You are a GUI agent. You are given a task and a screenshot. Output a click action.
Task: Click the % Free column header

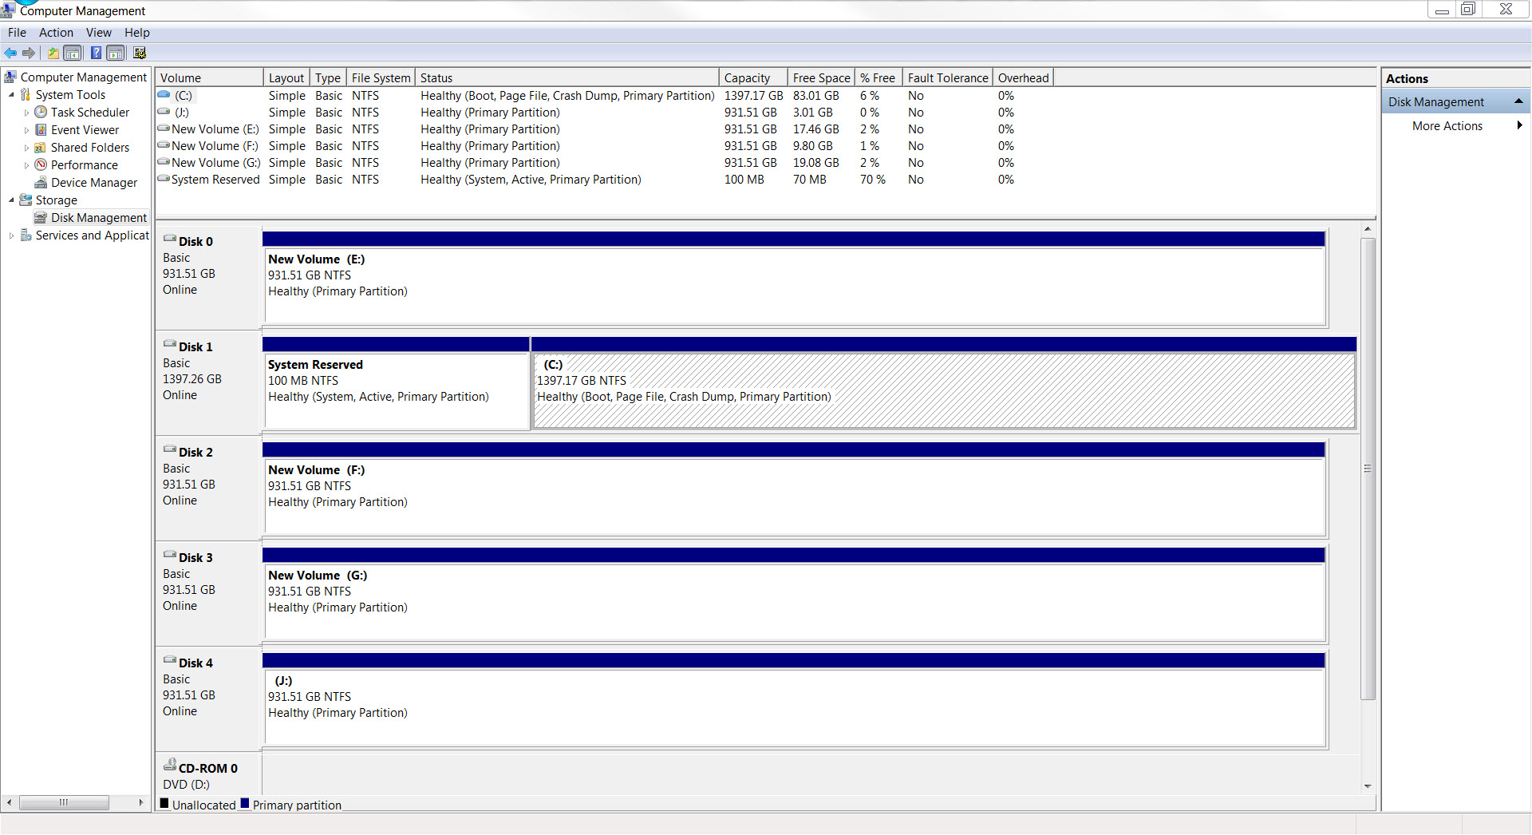[x=879, y=77]
